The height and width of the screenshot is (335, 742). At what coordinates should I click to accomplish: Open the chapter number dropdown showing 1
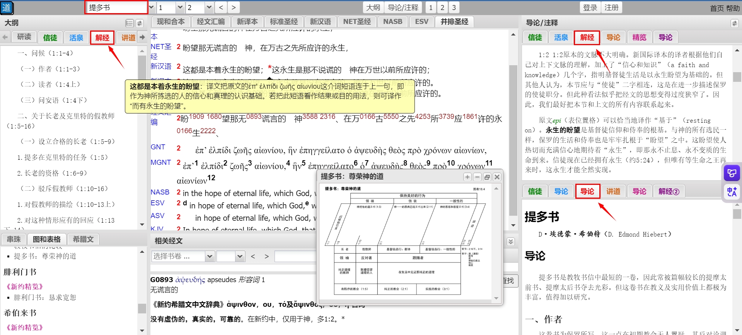click(x=180, y=7)
